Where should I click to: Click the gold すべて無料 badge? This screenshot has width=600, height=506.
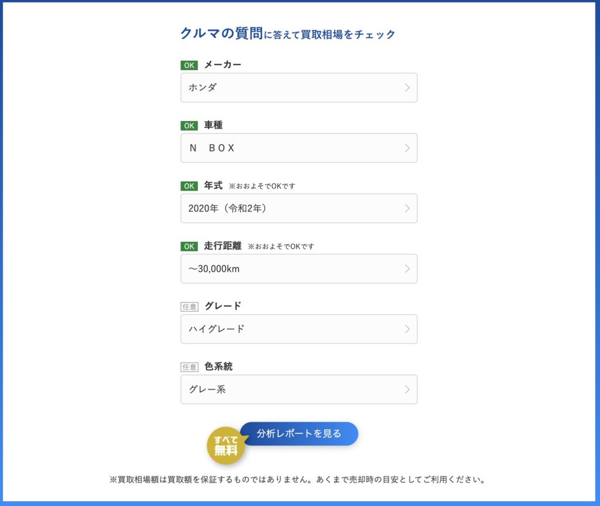click(x=226, y=446)
